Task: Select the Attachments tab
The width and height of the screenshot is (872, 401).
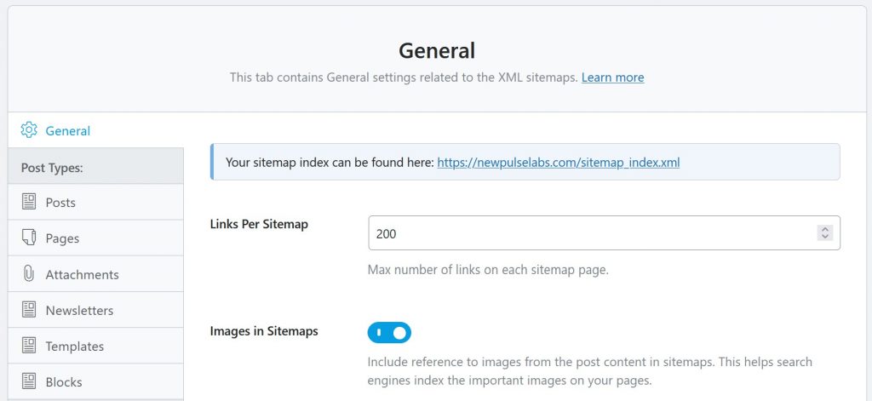Action: [x=95, y=274]
